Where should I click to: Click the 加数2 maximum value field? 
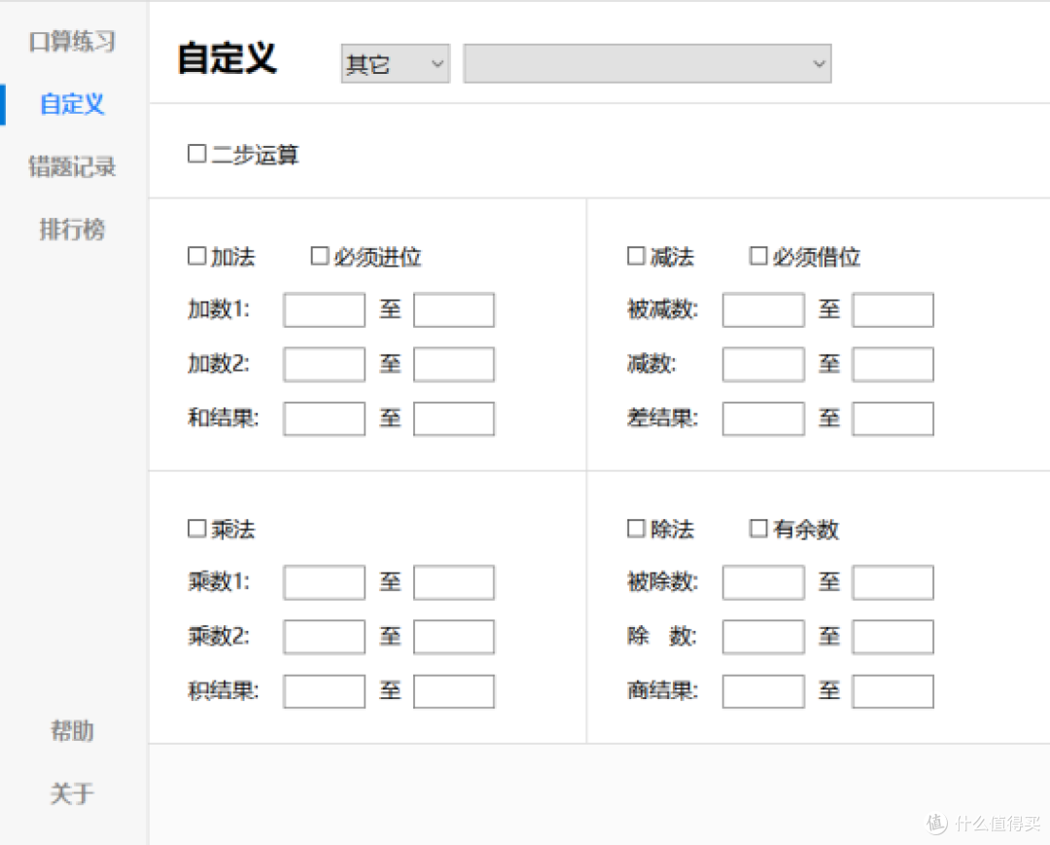[x=454, y=365]
